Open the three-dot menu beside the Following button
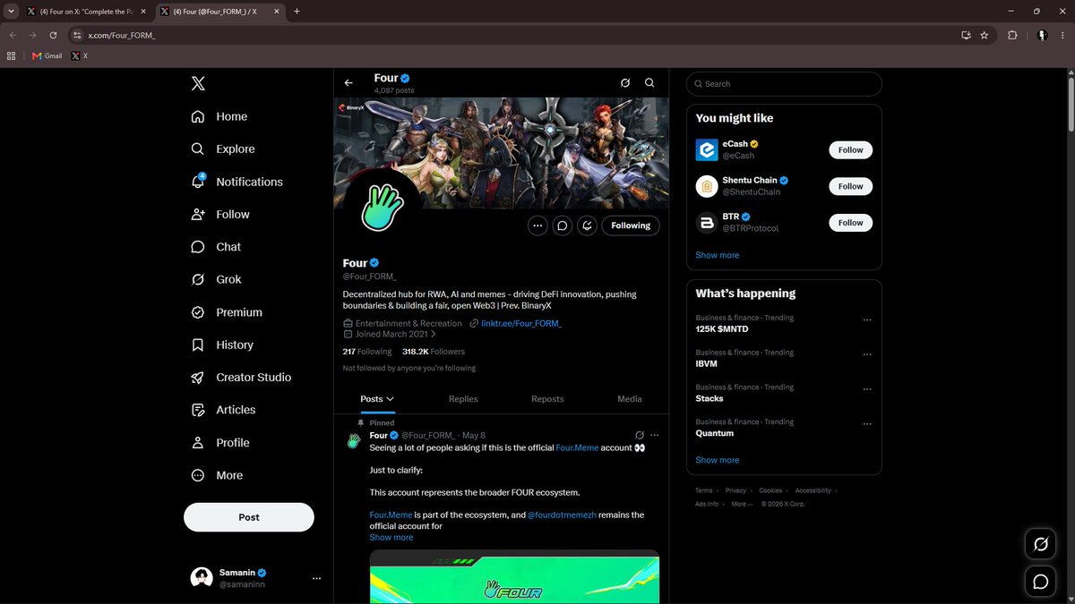The image size is (1075, 604). (x=537, y=225)
